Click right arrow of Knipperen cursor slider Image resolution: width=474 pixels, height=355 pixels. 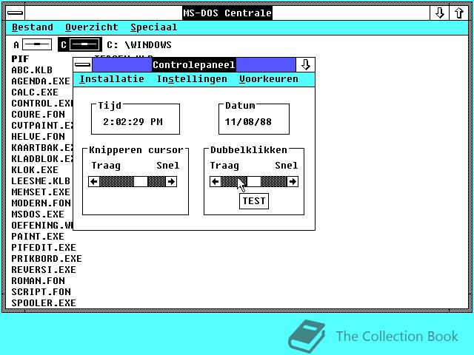pyautogui.click(x=171, y=182)
